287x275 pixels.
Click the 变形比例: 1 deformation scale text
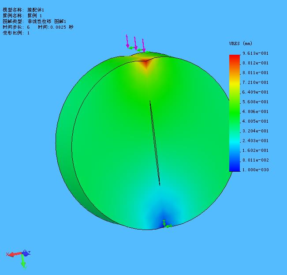[16, 33]
